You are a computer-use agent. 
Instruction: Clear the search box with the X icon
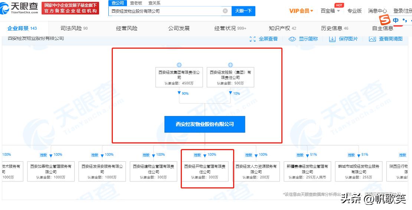(x=225, y=11)
